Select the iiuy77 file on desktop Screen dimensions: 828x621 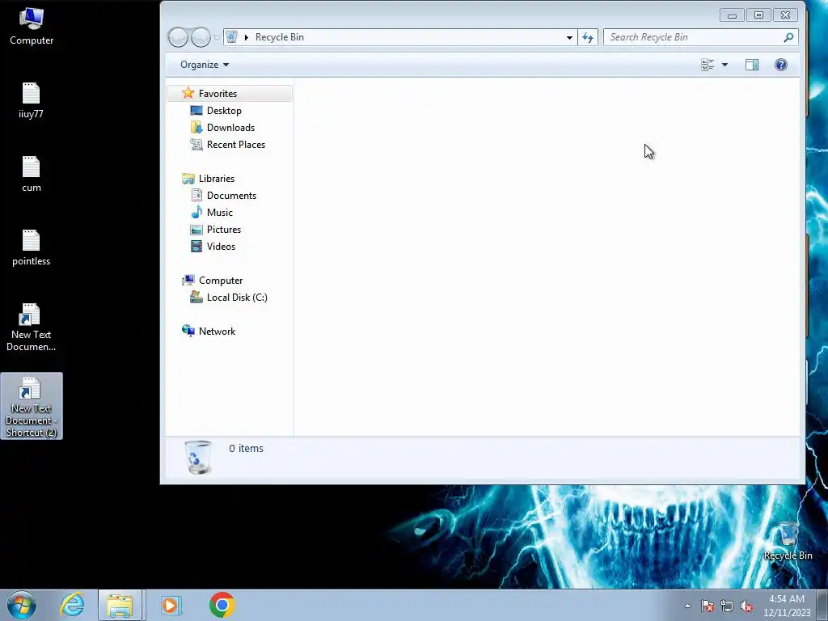coord(32,100)
